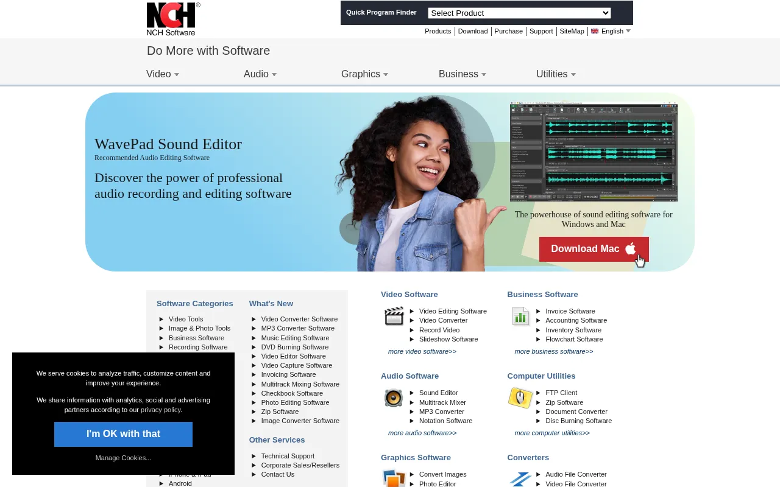Open Invoice Software link
The height and width of the screenshot is (487, 780).
click(x=570, y=311)
